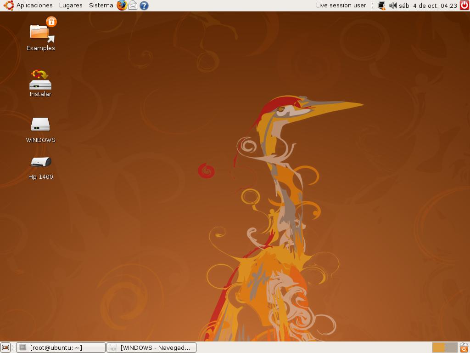Switch to the root@ubuntu terminal window
Screen dimensions: 470x353
coord(61,347)
